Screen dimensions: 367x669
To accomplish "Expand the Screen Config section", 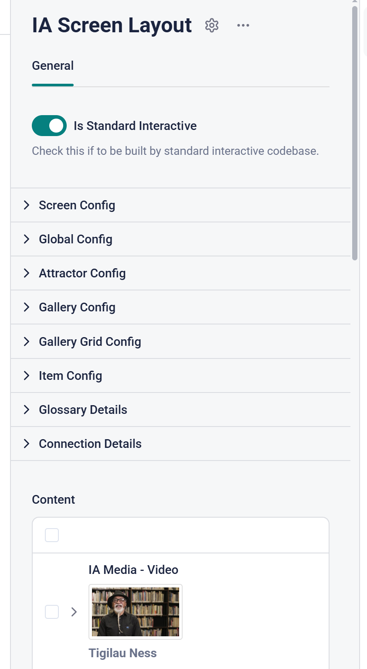I will coord(77,205).
